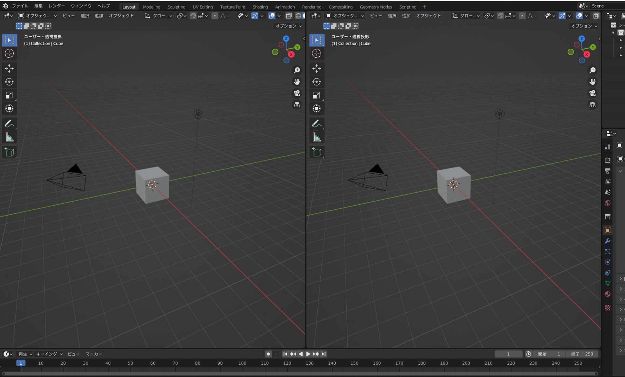Image resolution: width=625 pixels, height=377 pixels.
Task: Activate the Rotate tool
Action: pyautogui.click(x=9, y=82)
